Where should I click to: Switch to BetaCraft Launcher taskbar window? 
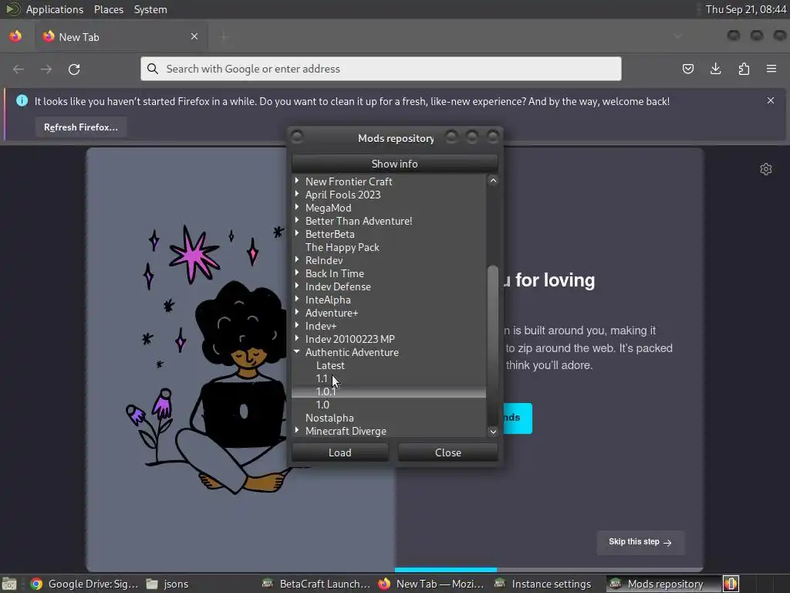pyautogui.click(x=316, y=584)
